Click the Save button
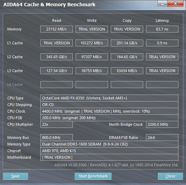Image resolution: width=186 pixels, height=185 pixels. pyautogui.click(x=16, y=176)
